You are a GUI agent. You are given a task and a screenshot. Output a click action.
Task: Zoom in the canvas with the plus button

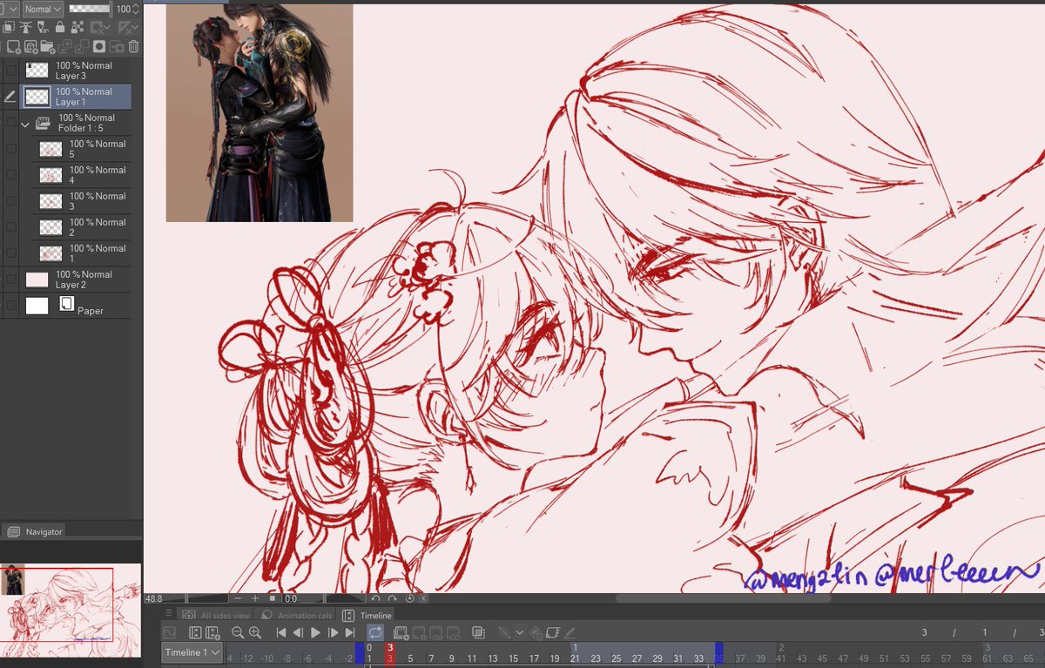255,598
